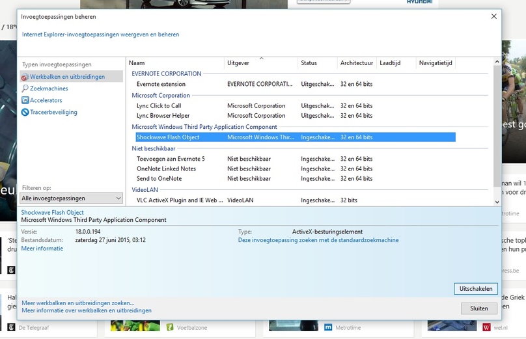The image size is (526, 339).
Task: Click the Accelerators arrow icon
Action: pos(25,100)
